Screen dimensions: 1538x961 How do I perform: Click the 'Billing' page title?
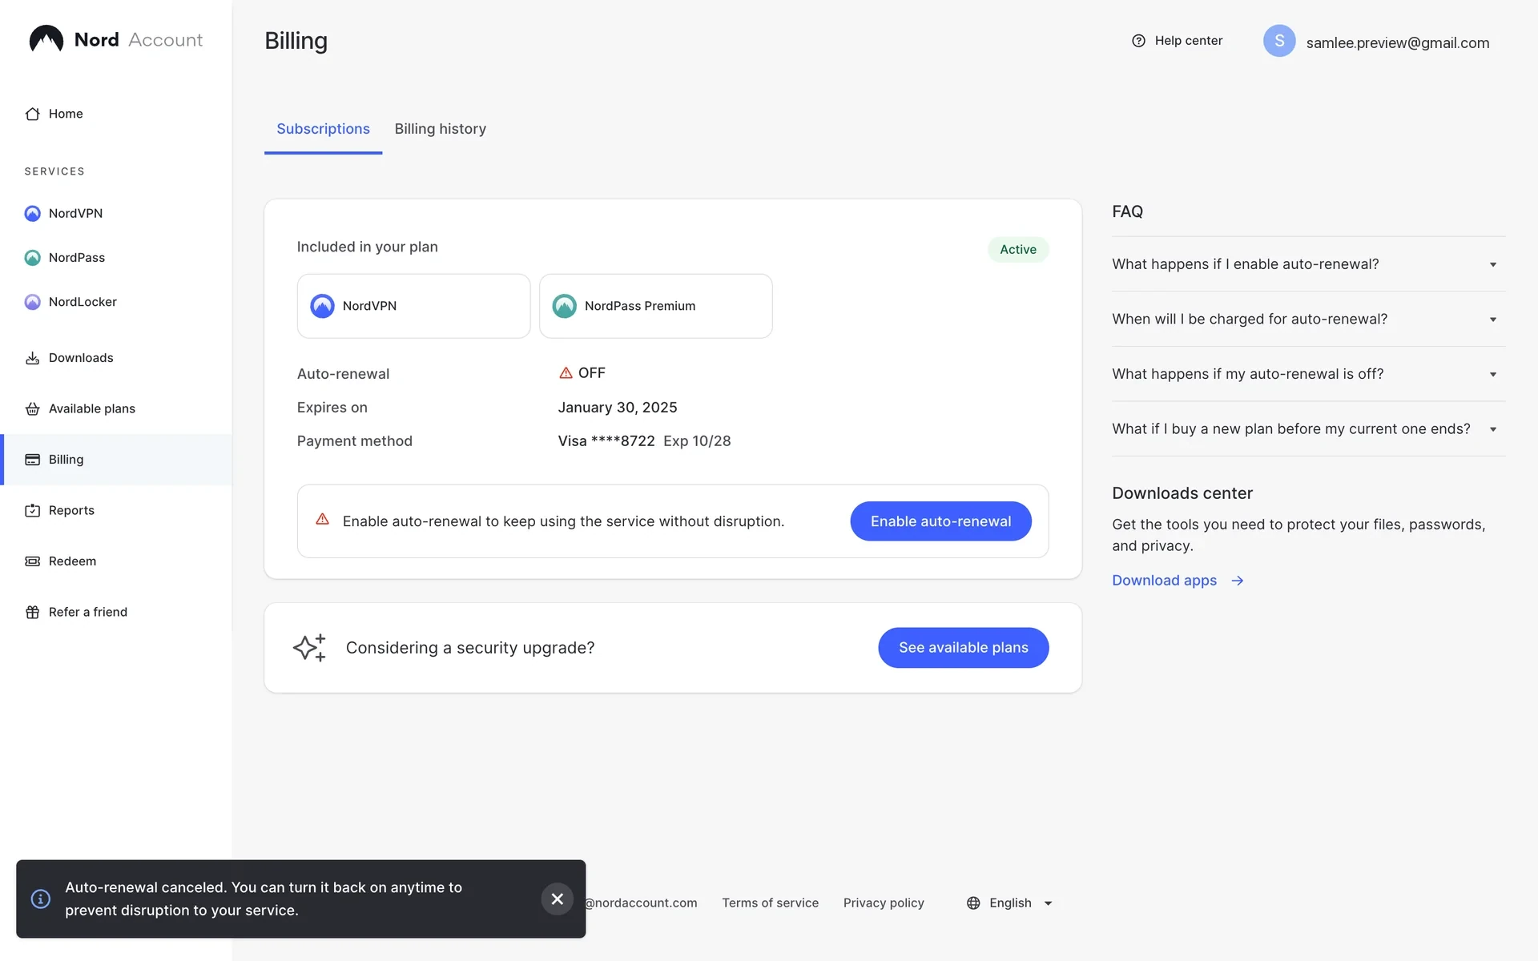(x=296, y=41)
